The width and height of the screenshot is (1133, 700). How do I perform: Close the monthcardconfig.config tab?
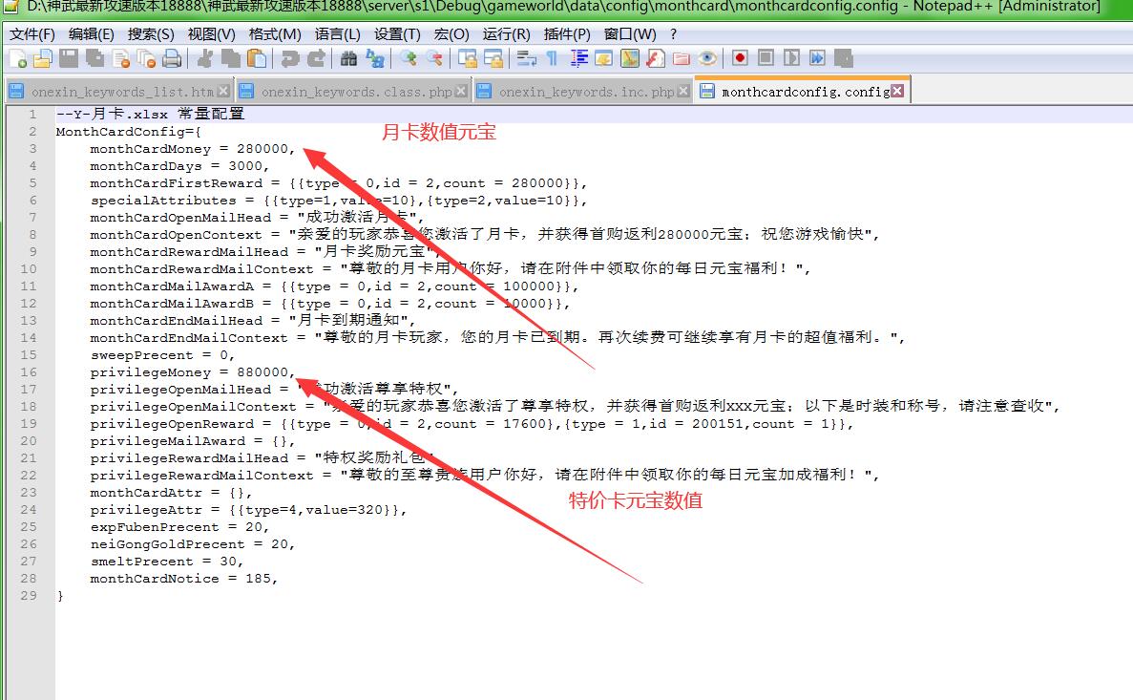pos(896,91)
